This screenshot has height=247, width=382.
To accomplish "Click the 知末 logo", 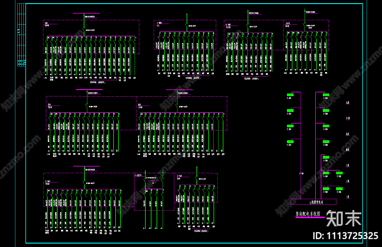I will [344, 218].
